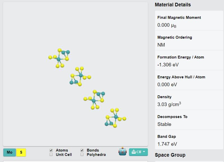Uncheck the Atoms checkbox
The width and height of the screenshot is (224, 162).
click(51, 150)
